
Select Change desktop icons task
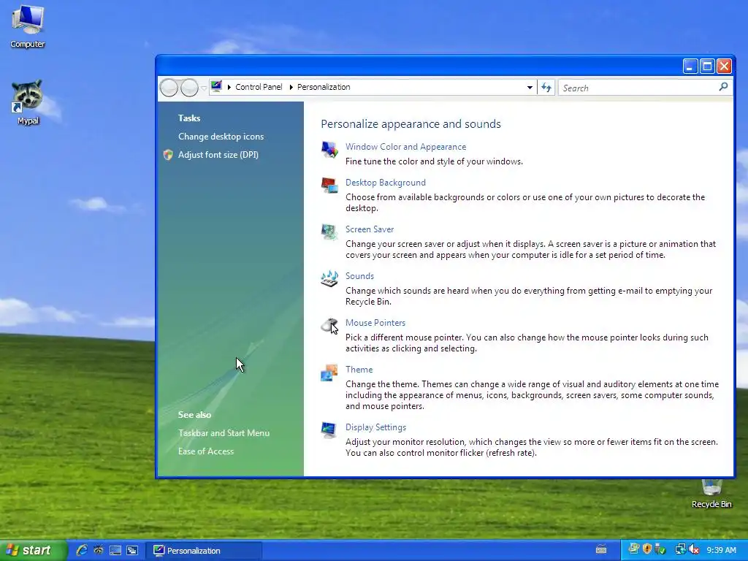click(x=221, y=137)
